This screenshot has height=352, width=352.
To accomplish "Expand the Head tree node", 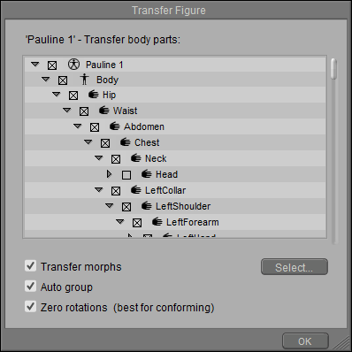I will tap(109, 174).
